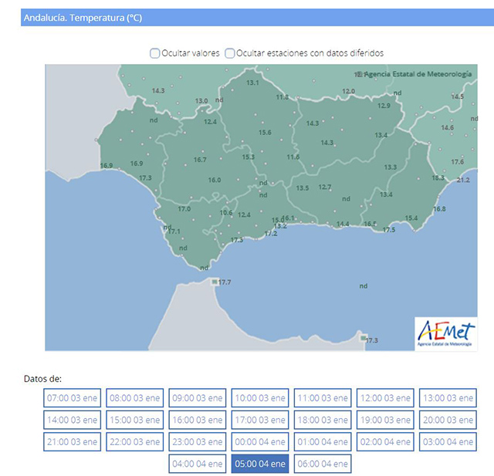The image size is (494, 476).
Task: Click the 04:00 04 ene button
Action: point(198,464)
